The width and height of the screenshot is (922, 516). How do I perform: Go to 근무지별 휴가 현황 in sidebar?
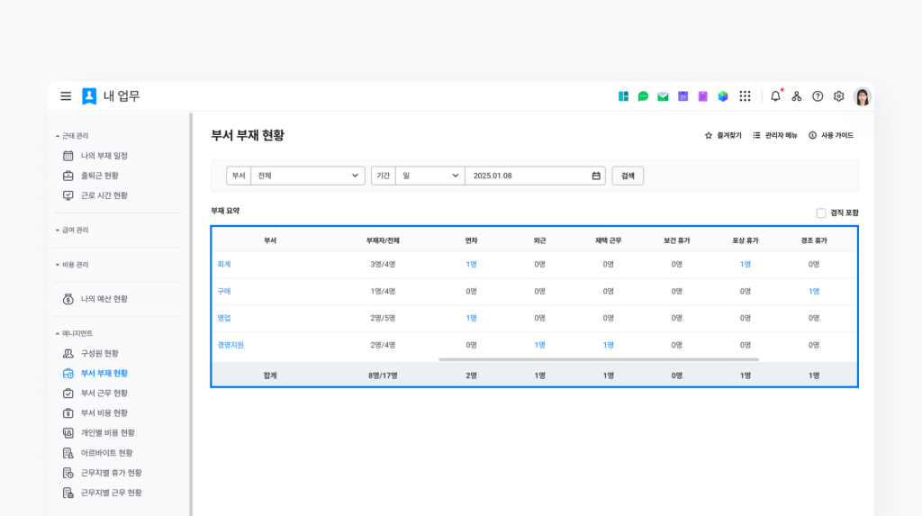pyautogui.click(x=111, y=473)
